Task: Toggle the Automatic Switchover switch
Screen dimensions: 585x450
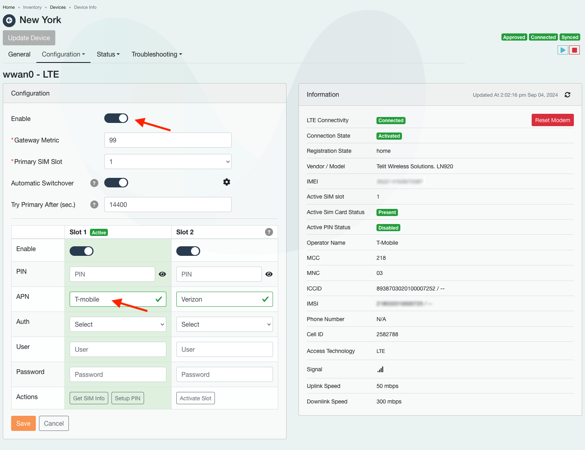Action: pos(116,183)
